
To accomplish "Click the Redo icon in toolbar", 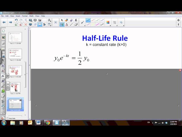I will click(x=21, y=20).
